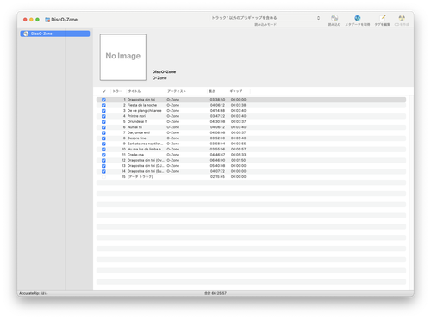The width and height of the screenshot is (431, 319).
Task: Open the 読み込みモード pregap dropdown
Action: (265, 18)
